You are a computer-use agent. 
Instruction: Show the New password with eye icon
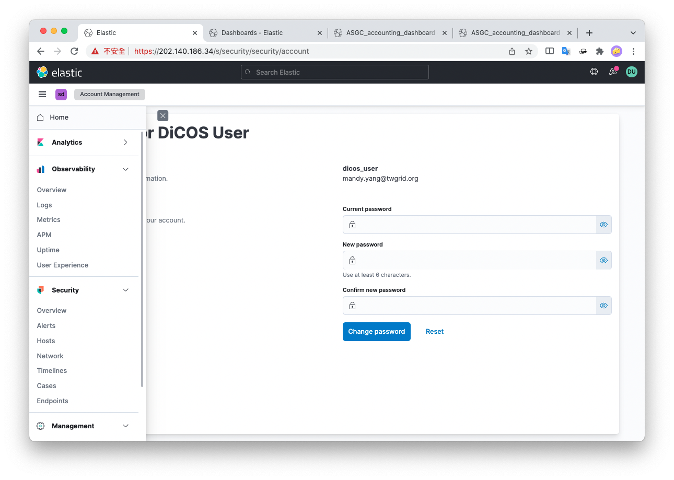click(x=604, y=260)
